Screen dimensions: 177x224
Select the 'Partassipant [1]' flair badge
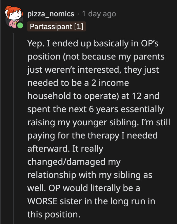pyautogui.click(x=57, y=26)
